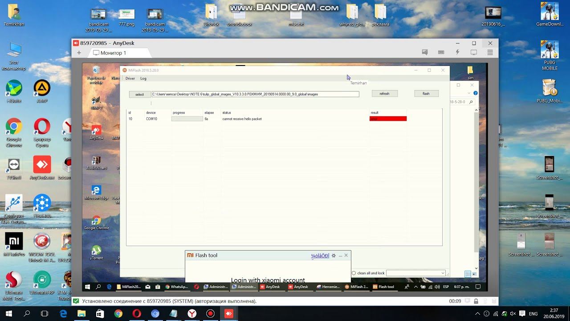This screenshot has height=321, width=570.
Task: Add a new AnyDesk session tab
Action: (79, 53)
